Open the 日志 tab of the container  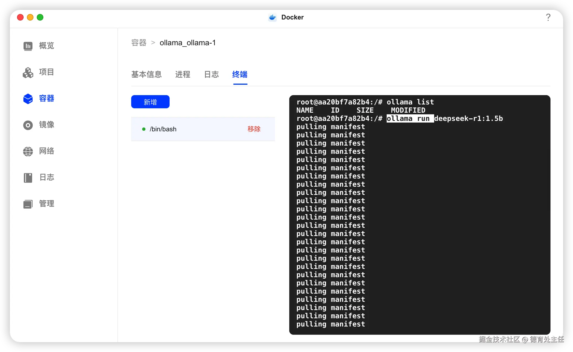click(211, 74)
